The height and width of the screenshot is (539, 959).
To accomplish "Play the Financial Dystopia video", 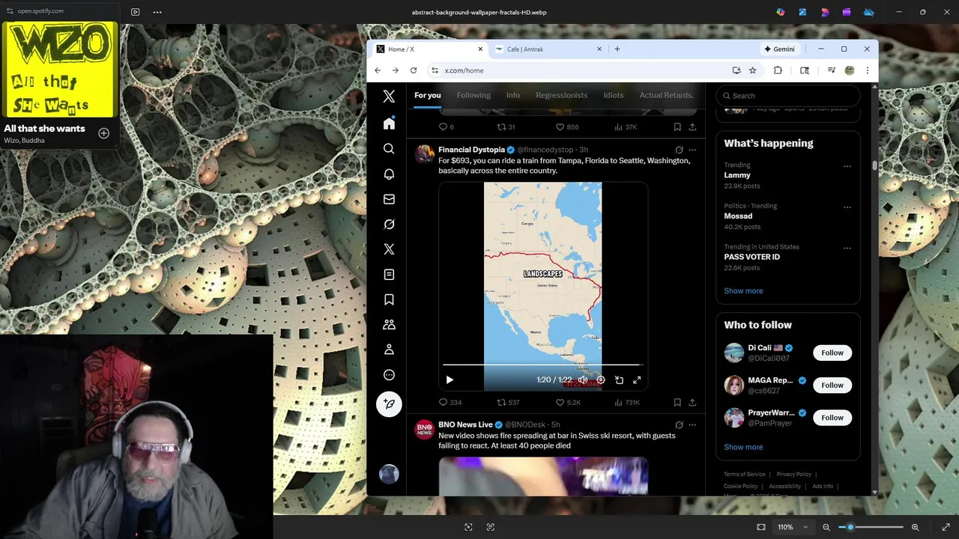I will tap(450, 380).
